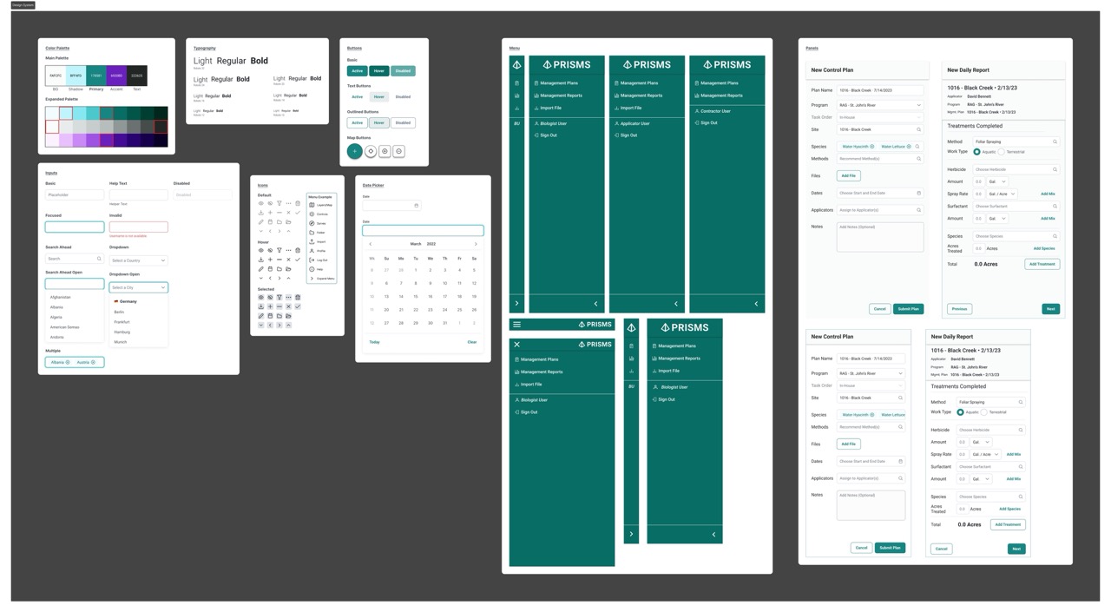Click the download icon in Selected icons
Screen dimensions: 1111x612
click(260, 306)
